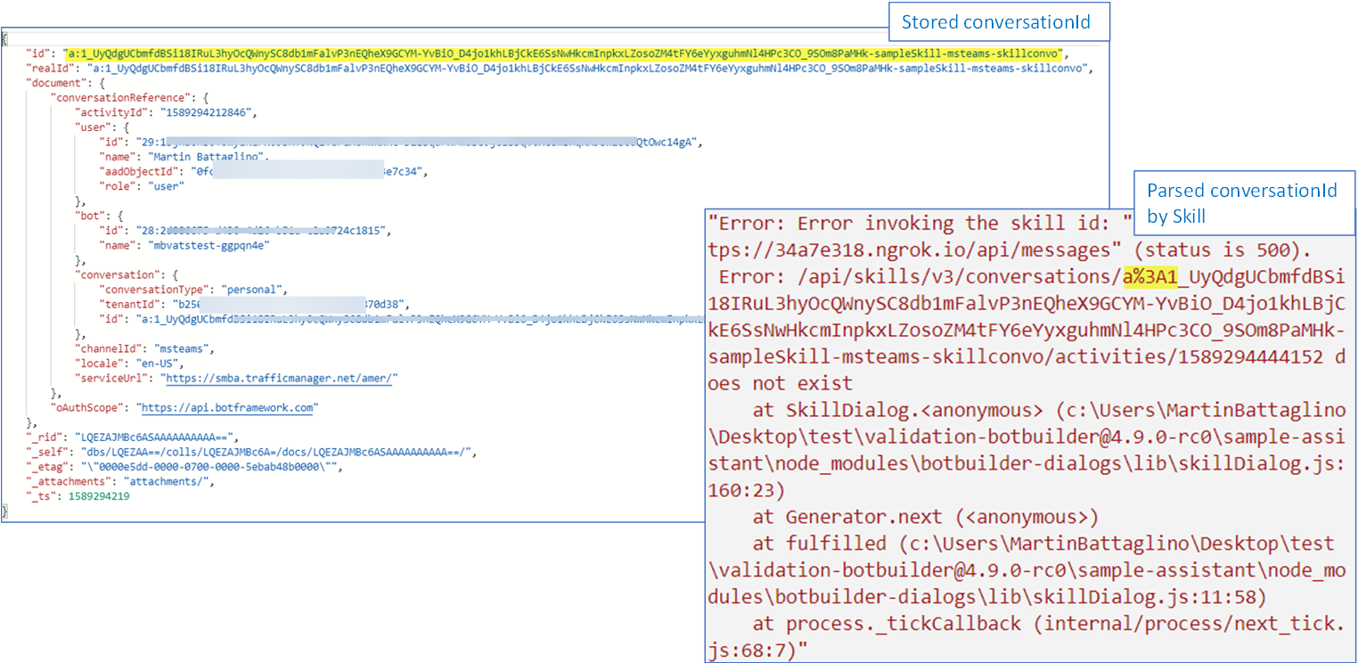This screenshot has width=1358, height=663.
Task: Click the Stored conversationId callout label
Action: (x=998, y=21)
